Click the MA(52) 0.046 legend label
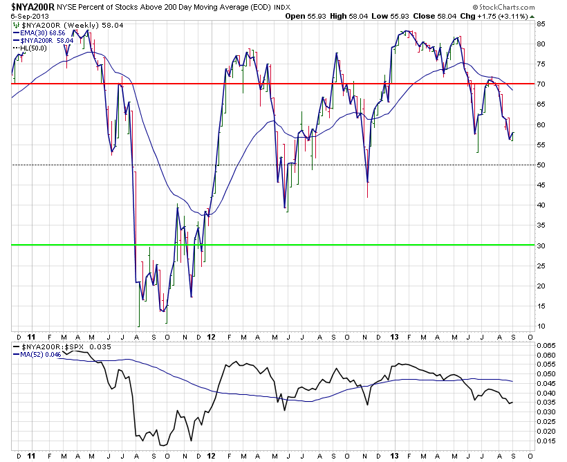 pos(41,355)
